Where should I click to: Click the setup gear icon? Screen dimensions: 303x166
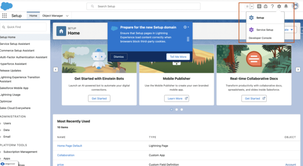[279, 7]
